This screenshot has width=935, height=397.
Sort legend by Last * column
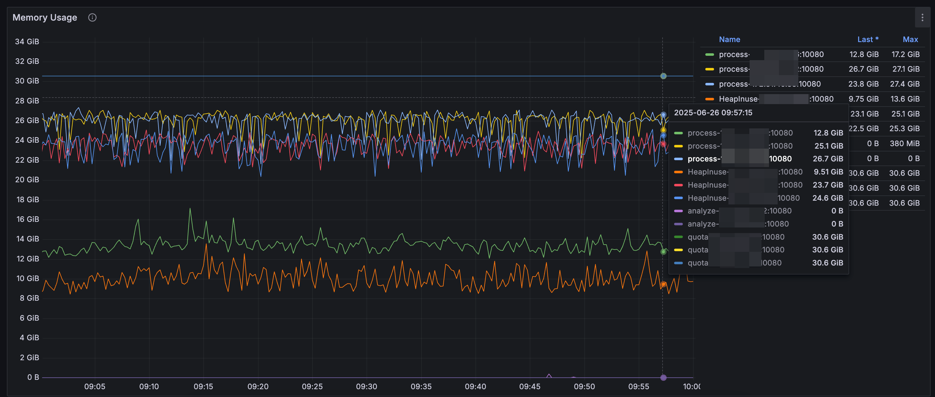868,39
